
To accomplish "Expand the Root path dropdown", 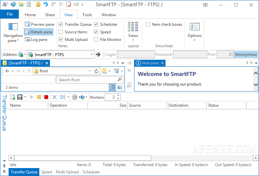I will (90, 71).
